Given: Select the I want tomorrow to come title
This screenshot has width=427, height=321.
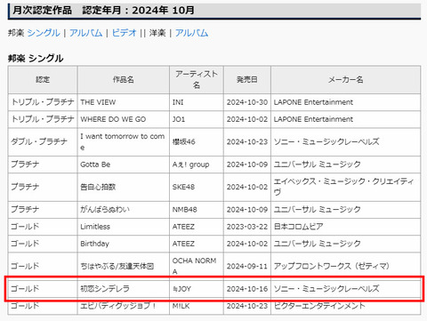Looking at the screenshot, I should click(x=123, y=141).
